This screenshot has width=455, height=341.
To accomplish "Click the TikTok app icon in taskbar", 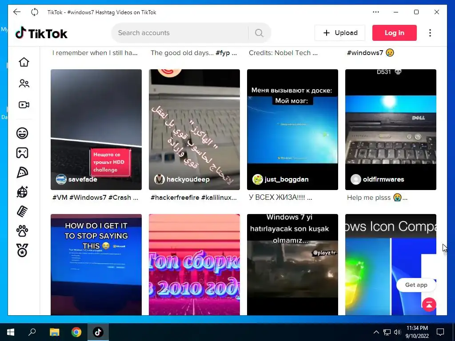I will click(x=98, y=332).
